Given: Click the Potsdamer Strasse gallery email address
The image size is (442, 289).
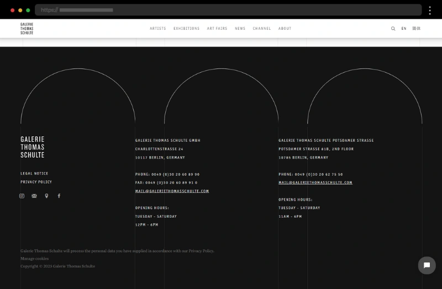Looking at the screenshot, I should coord(315,183).
